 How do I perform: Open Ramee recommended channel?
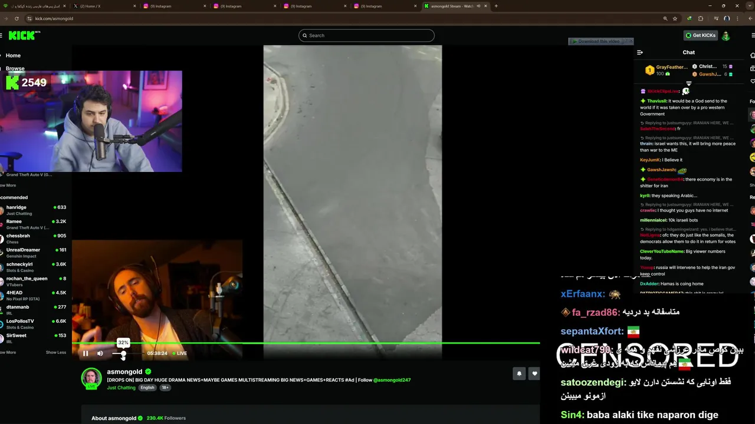point(33,224)
